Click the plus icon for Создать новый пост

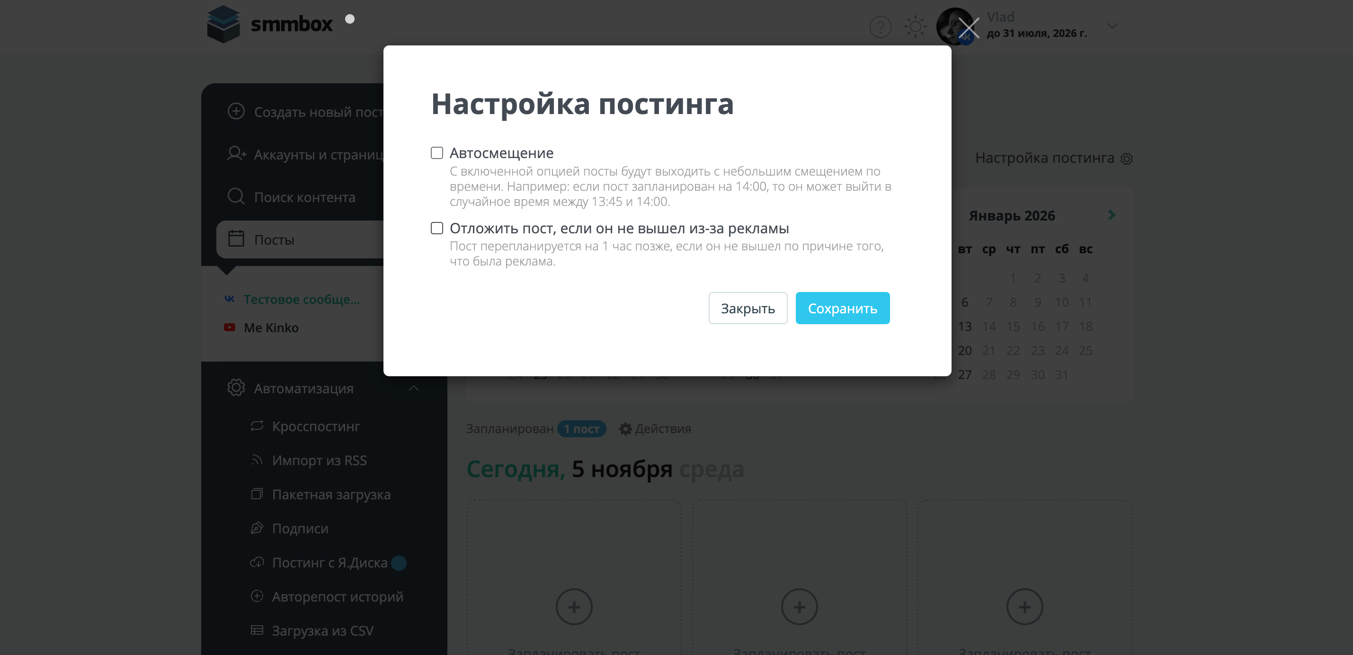tap(236, 111)
